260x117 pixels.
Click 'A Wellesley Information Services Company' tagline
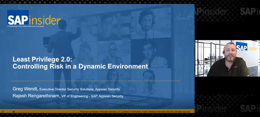click(x=26, y=26)
